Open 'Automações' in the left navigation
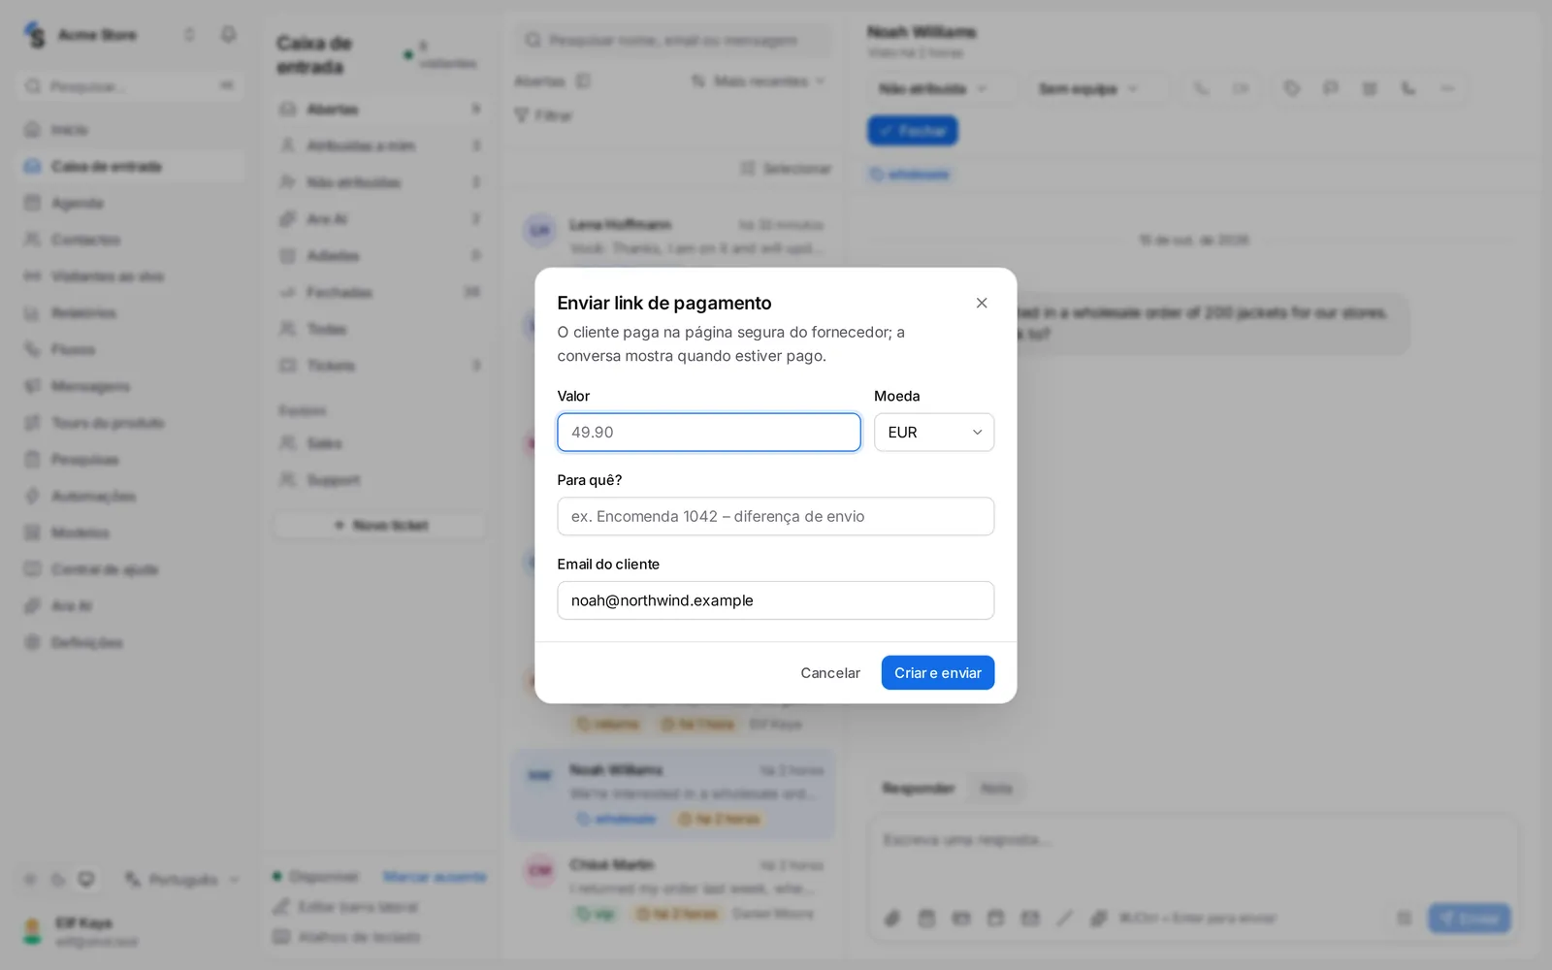Viewport: 1552px width, 970px height. [x=130, y=496]
